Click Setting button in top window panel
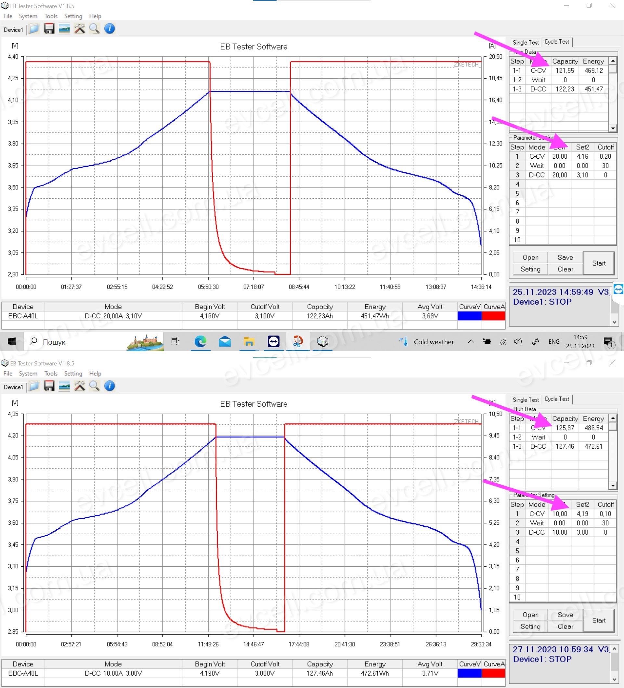Viewport: 624px width, 688px height. (x=530, y=269)
